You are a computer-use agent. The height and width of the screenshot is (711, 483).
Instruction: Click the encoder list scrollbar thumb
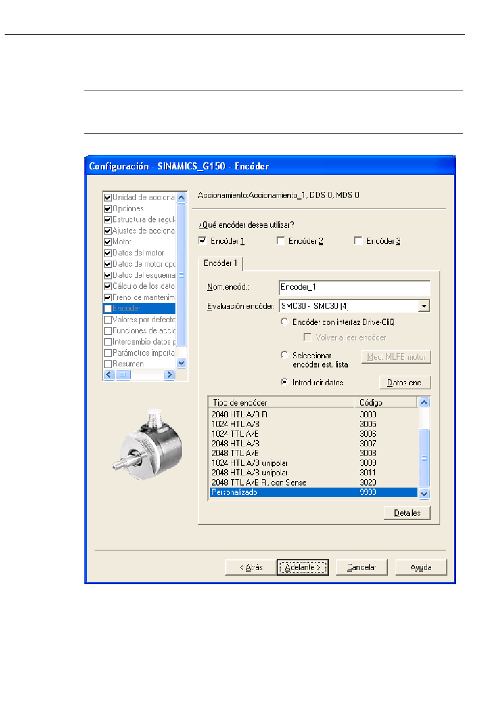(x=424, y=458)
